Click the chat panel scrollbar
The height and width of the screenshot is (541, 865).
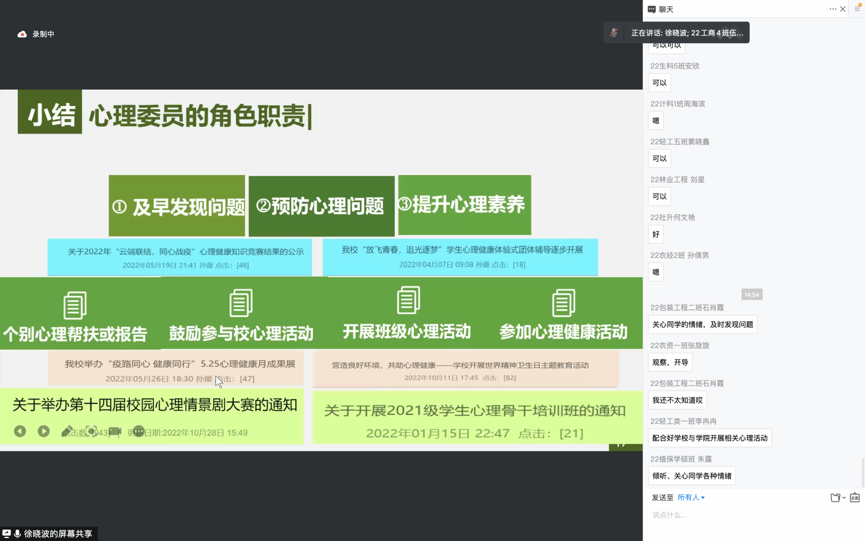click(x=863, y=473)
